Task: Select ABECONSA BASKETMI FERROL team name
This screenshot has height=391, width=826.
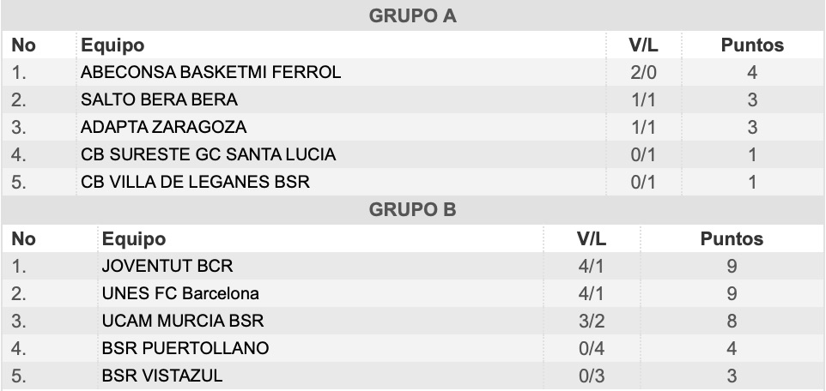Action: click(210, 72)
